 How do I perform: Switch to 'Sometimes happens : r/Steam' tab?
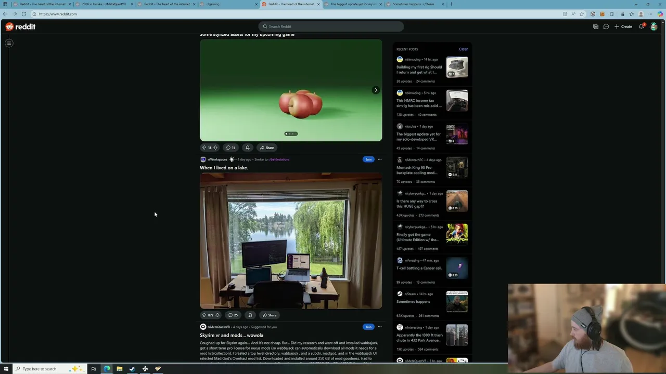(x=415, y=4)
